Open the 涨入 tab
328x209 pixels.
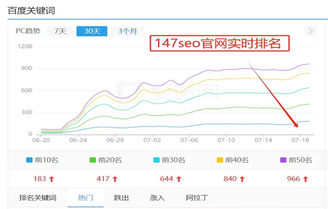tap(157, 198)
